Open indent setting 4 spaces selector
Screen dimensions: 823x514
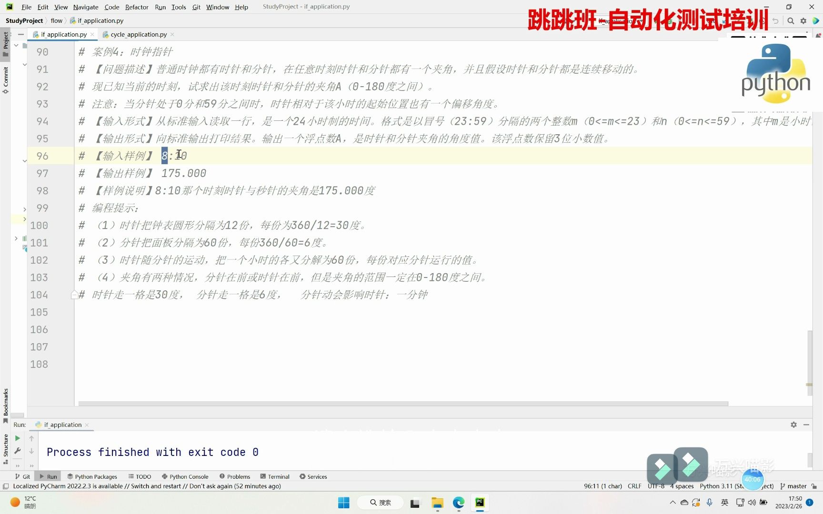tap(682, 486)
